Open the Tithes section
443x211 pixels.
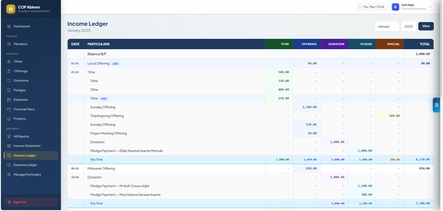point(31,62)
